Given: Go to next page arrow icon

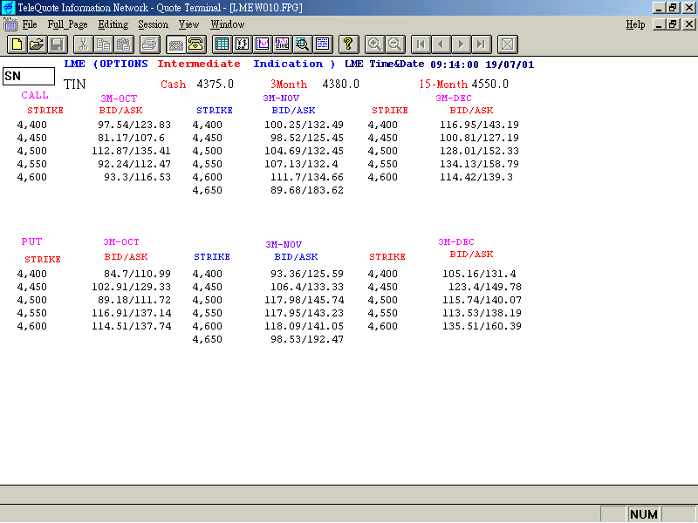Looking at the screenshot, I should pyautogui.click(x=462, y=44).
